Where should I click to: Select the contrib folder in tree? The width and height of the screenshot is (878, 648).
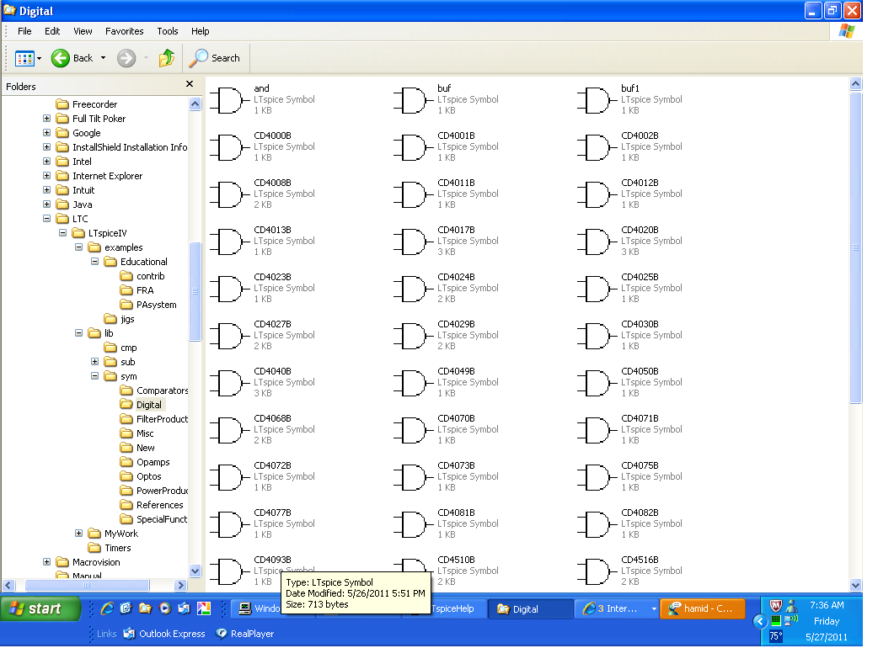coord(142,276)
